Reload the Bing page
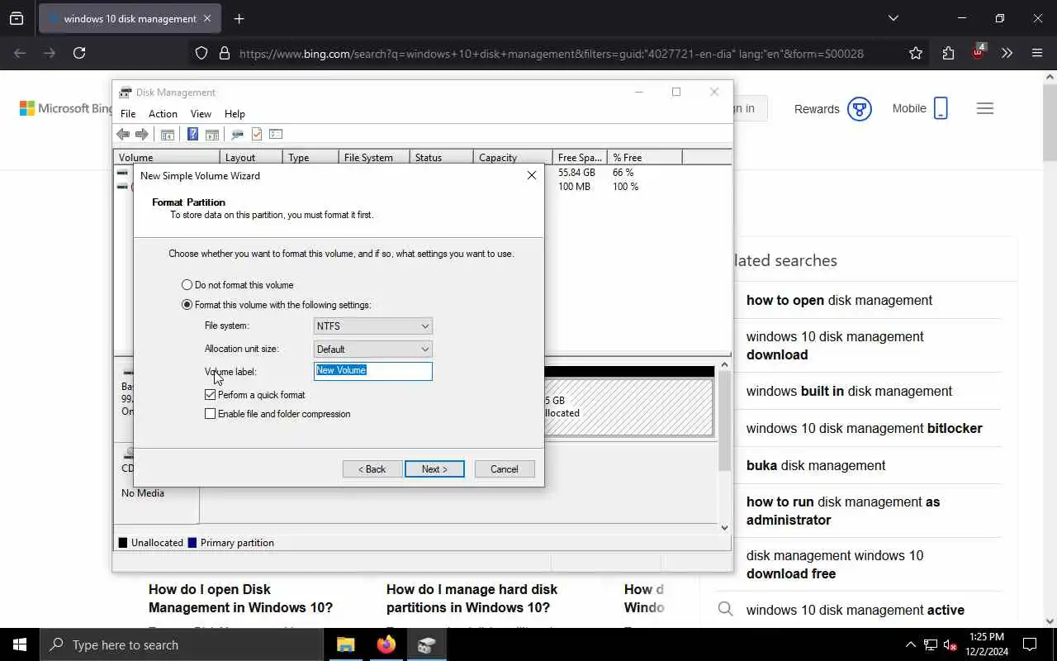This screenshot has height=661, width=1057. 79,53
